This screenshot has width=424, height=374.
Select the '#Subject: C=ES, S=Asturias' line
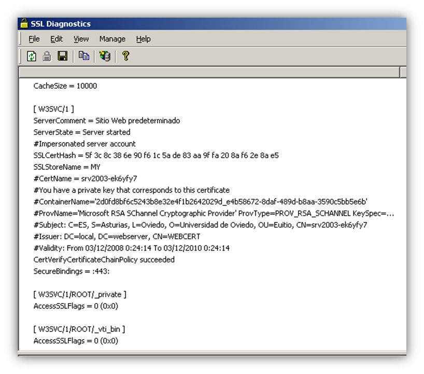click(x=200, y=225)
